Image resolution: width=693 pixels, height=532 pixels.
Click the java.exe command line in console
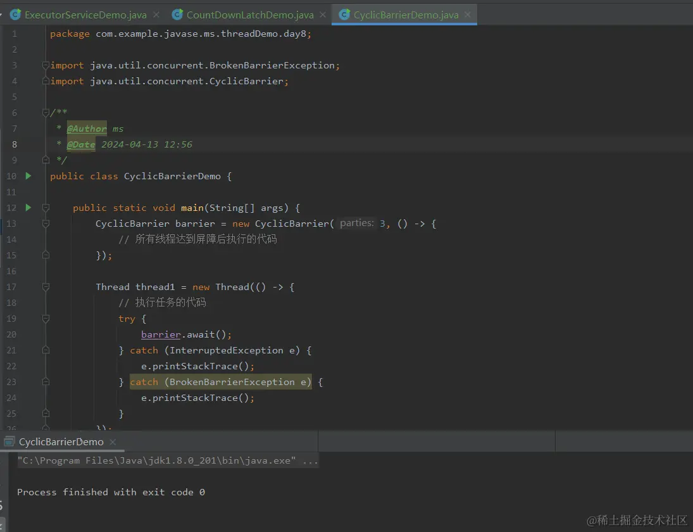pyautogui.click(x=168, y=461)
